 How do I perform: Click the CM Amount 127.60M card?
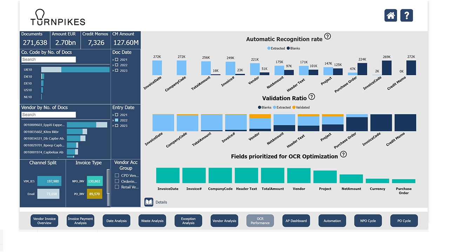pos(126,40)
